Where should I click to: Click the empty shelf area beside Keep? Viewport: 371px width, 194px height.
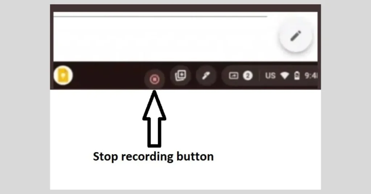click(108, 75)
